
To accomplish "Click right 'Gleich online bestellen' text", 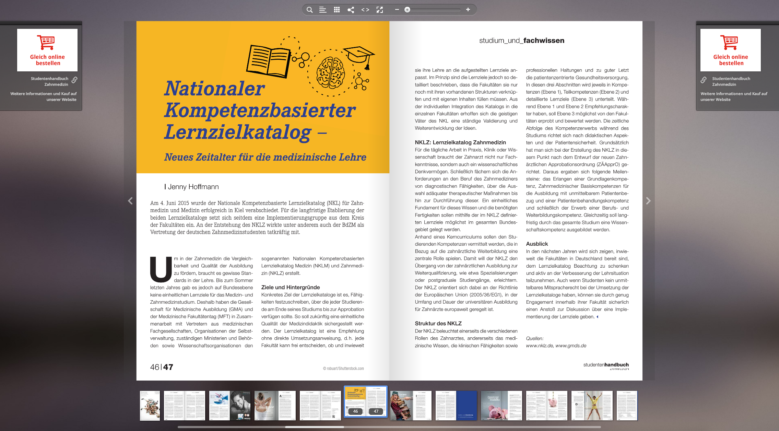I will pyautogui.click(x=731, y=60).
